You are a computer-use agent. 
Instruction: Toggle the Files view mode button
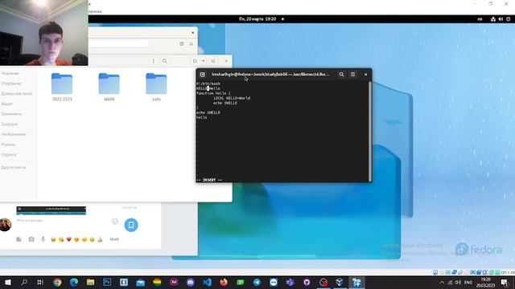pos(195,61)
